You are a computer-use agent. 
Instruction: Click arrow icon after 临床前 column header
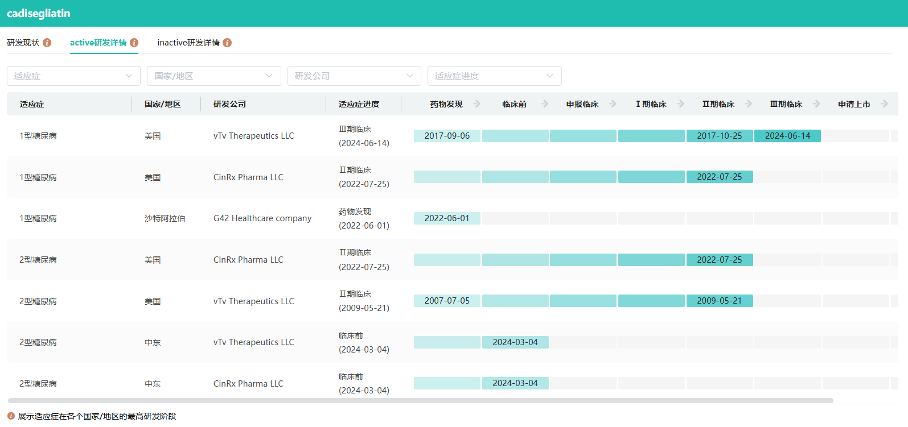[545, 104]
